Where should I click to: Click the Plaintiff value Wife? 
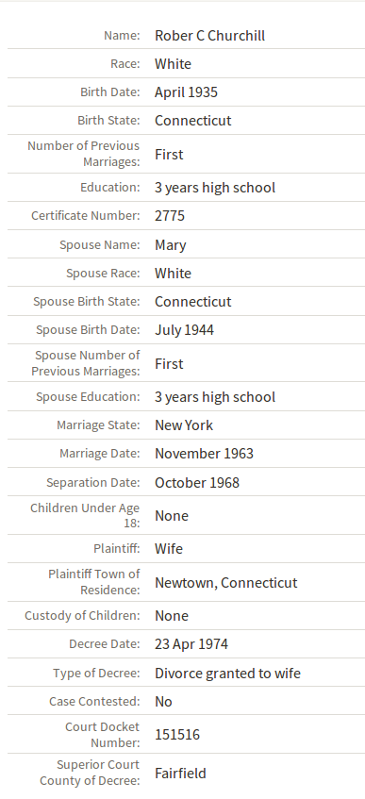point(168,549)
